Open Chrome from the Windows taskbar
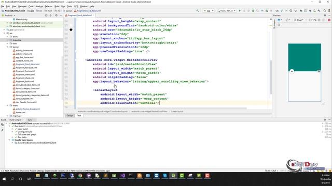Image resolution: width=332 pixels, height=186 pixels. [80, 176]
